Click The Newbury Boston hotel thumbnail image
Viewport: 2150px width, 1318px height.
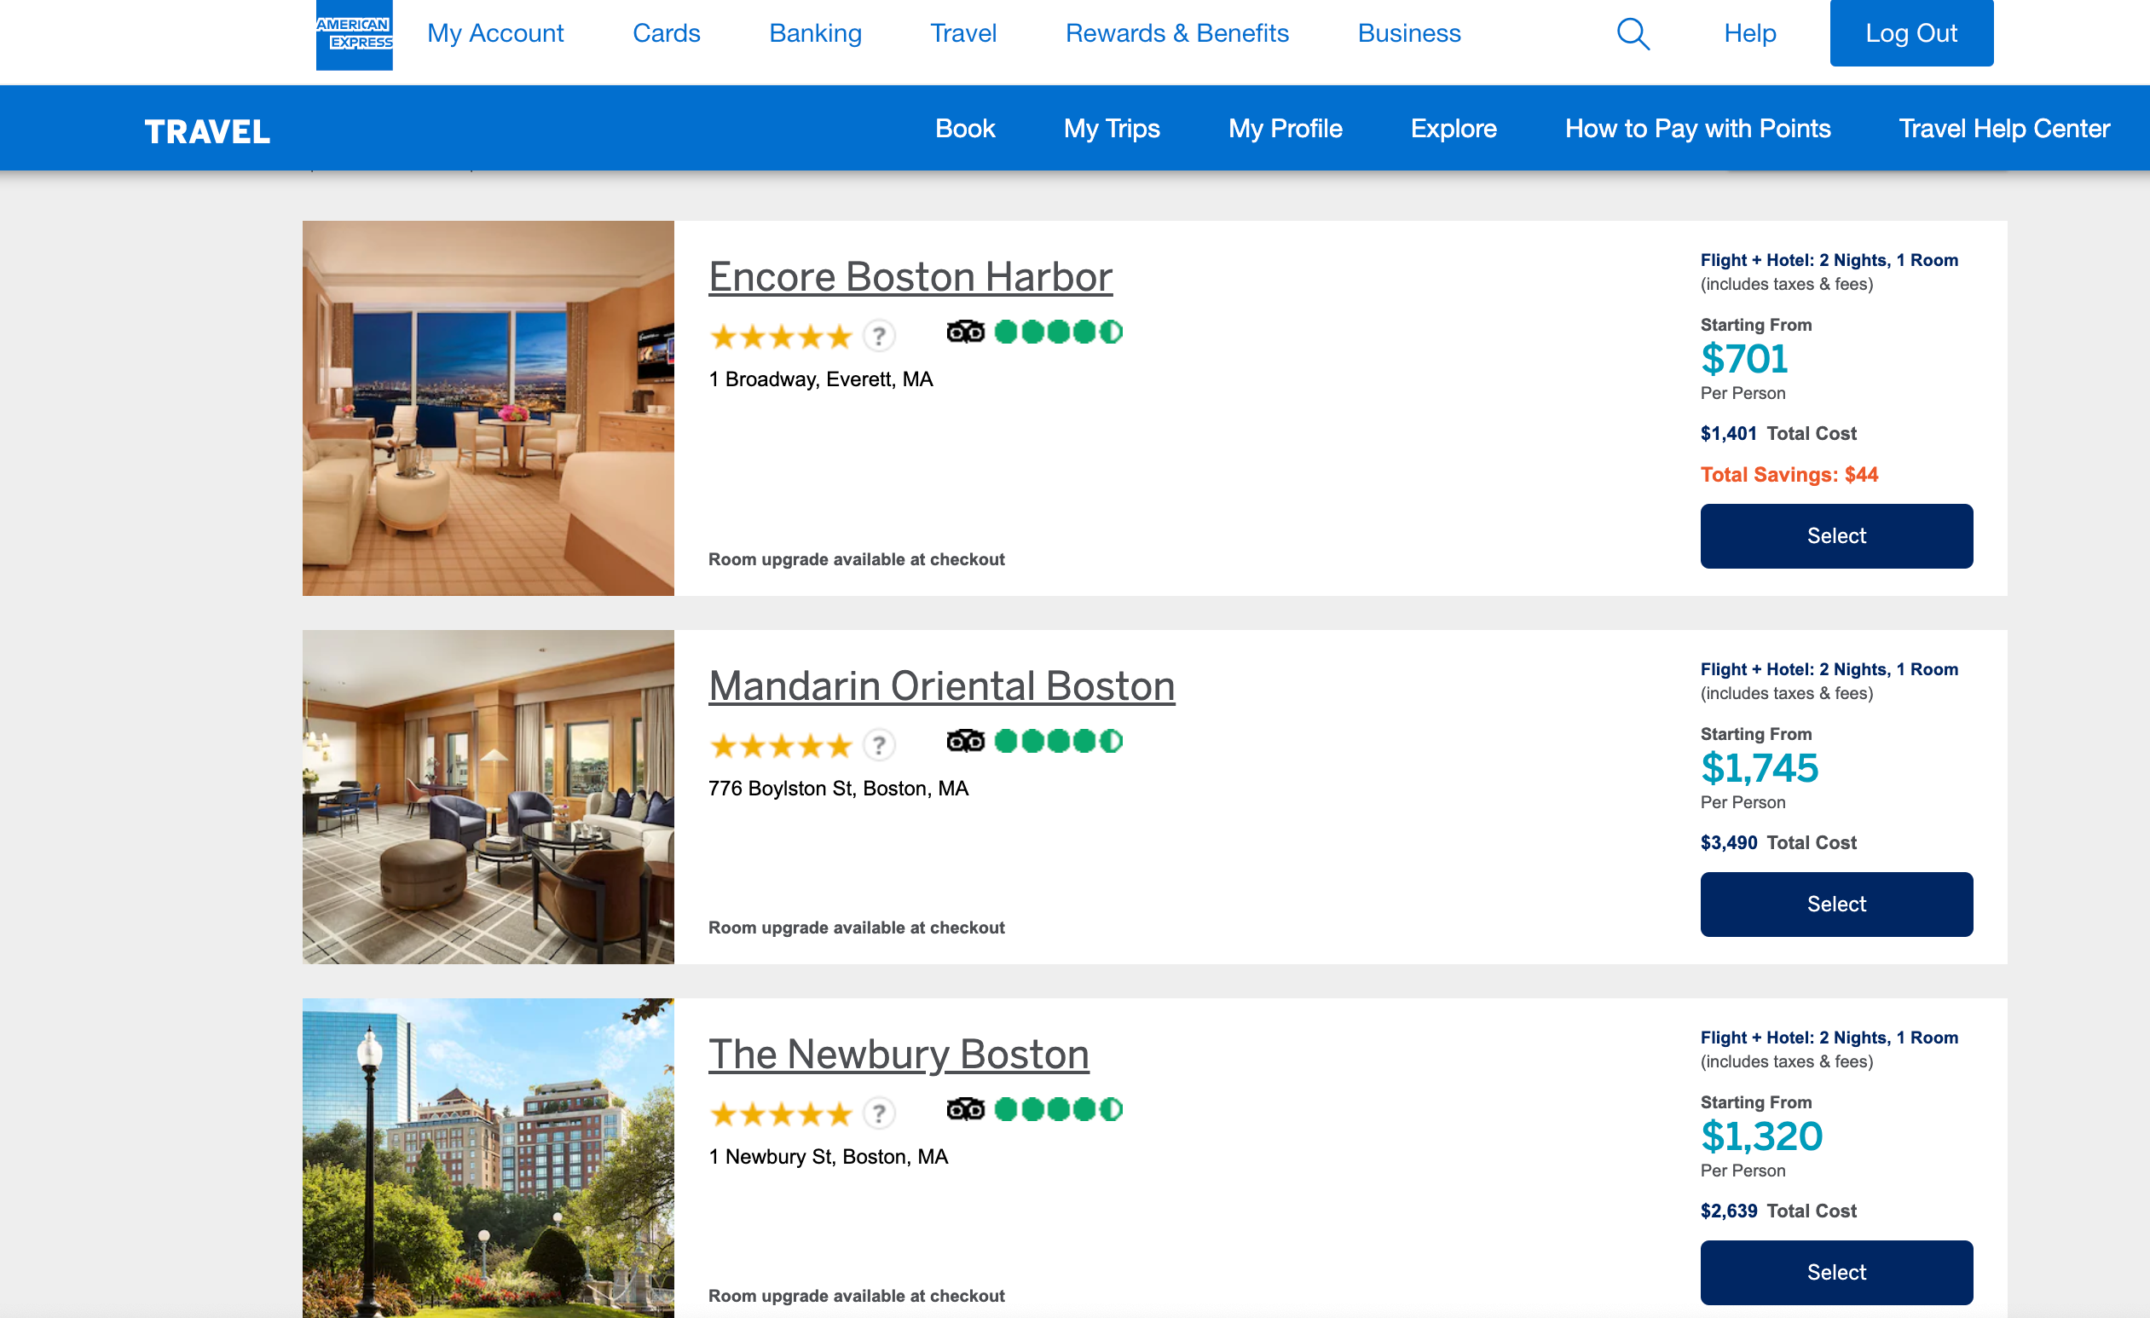click(487, 1157)
